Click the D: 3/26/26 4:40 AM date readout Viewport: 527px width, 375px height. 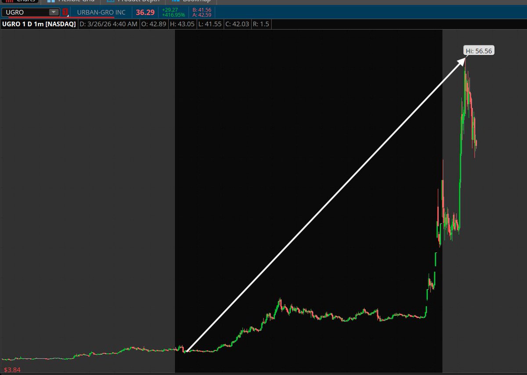pyautogui.click(x=108, y=24)
